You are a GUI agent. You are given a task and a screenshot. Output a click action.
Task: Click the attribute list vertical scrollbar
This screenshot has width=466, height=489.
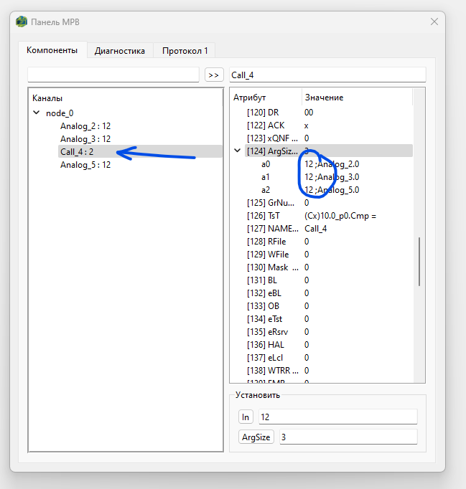[419, 261]
